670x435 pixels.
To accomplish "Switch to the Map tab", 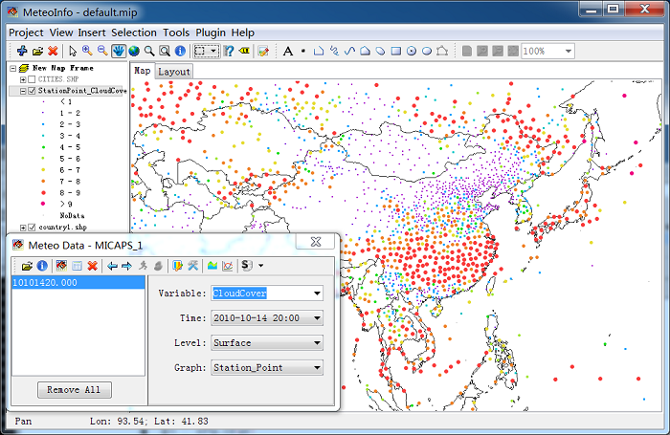I will coord(143,71).
